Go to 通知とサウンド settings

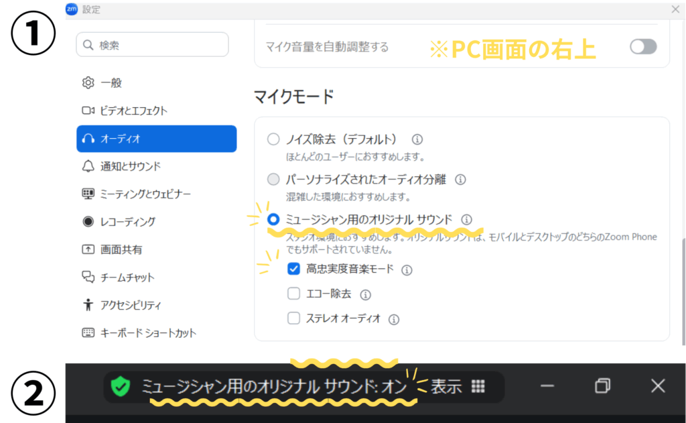click(131, 166)
